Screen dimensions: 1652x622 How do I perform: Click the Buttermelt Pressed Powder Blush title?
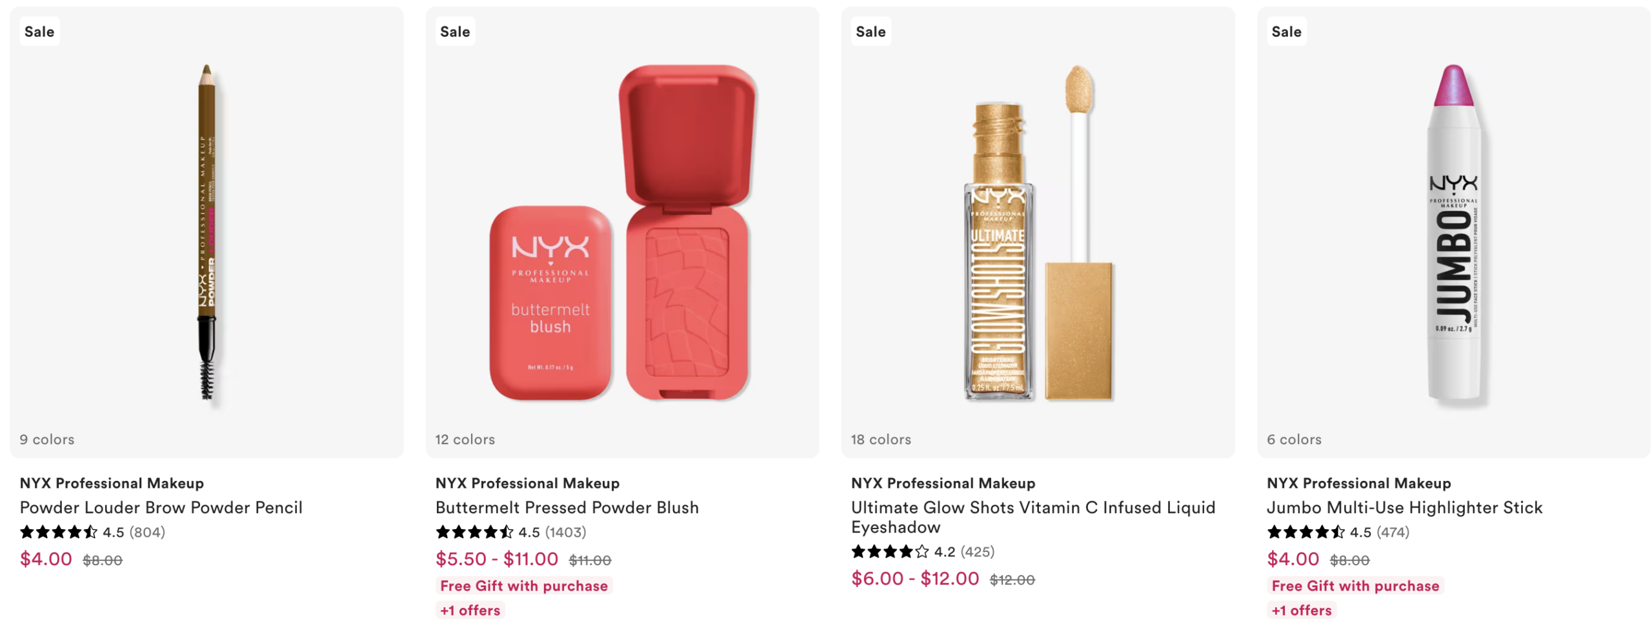point(567,507)
